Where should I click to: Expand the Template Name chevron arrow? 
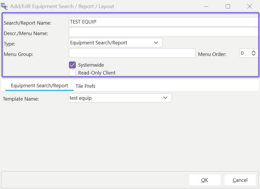[x=165, y=98]
